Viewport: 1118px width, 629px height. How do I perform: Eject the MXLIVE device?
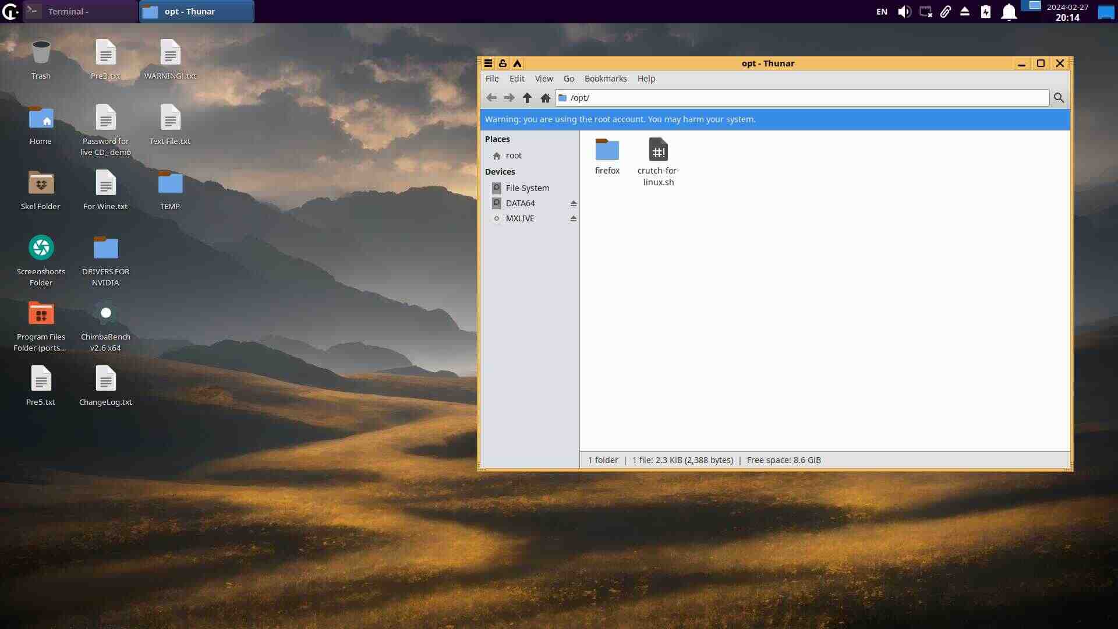[573, 218]
